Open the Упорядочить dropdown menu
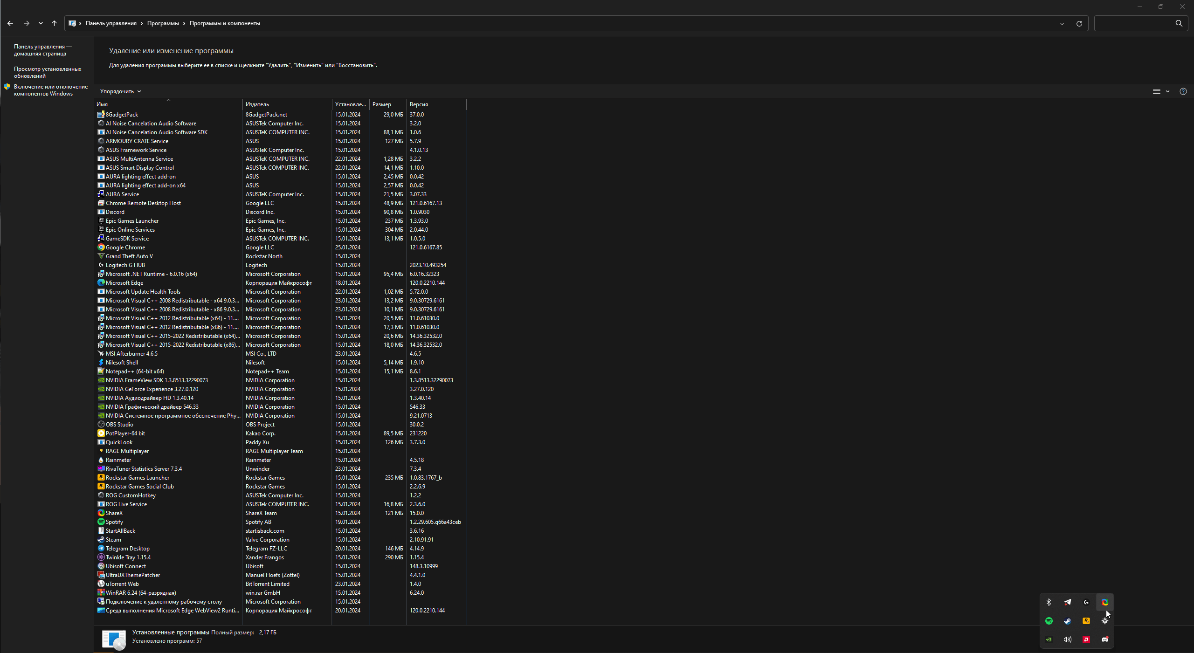This screenshot has height=653, width=1194. (120, 91)
